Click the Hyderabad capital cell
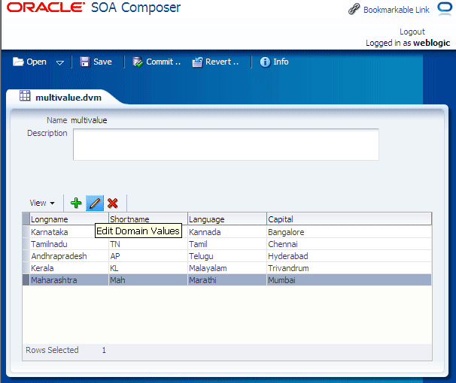The width and height of the screenshot is (456, 383). click(x=349, y=256)
